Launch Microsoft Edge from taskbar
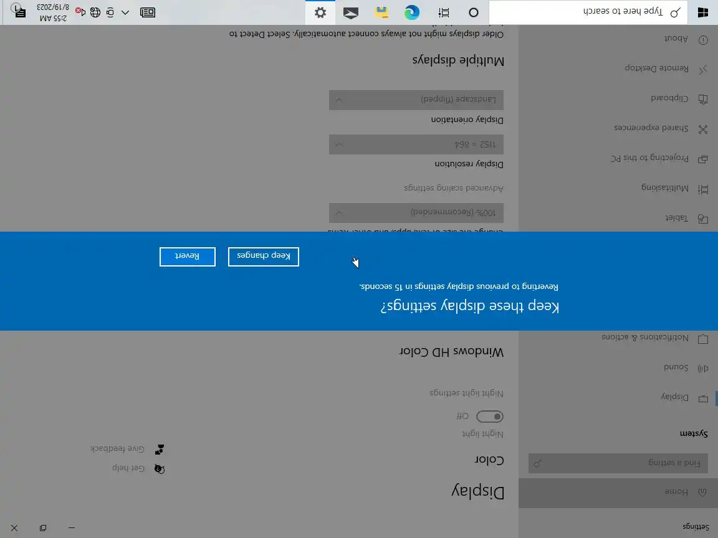This screenshot has width=718, height=538. 411,12
